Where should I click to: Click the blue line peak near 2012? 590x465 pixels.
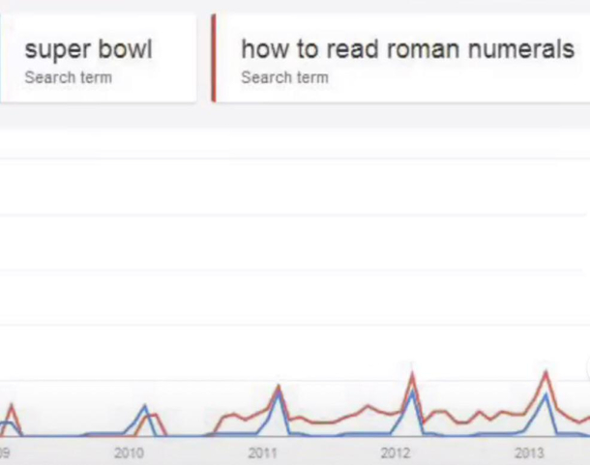[x=412, y=392]
